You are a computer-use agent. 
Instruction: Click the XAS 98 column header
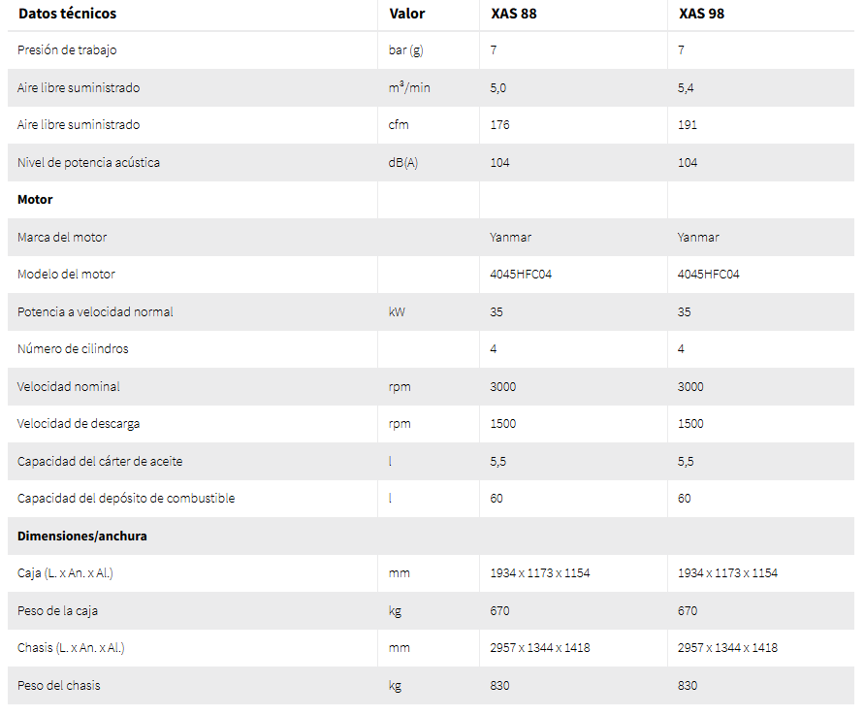pos(701,14)
